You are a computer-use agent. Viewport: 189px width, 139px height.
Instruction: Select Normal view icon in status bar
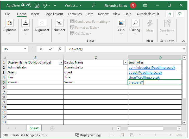(111, 135)
